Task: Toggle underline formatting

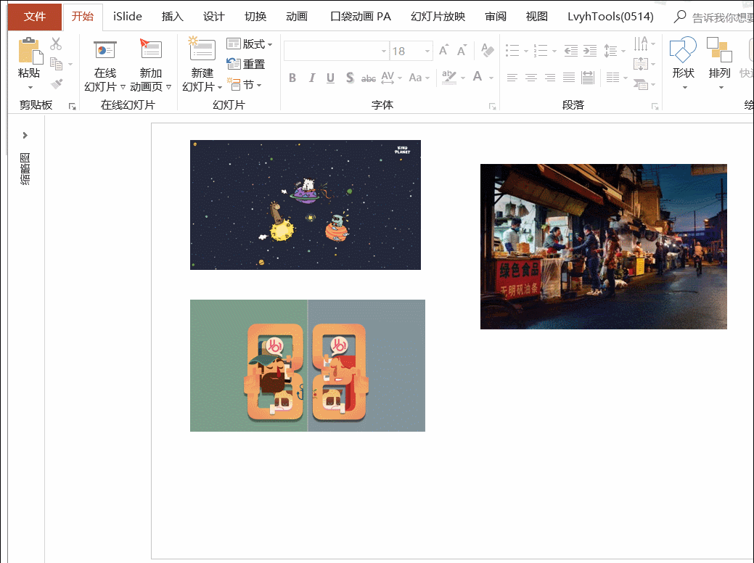Action: pyautogui.click(x=331, y=78)
